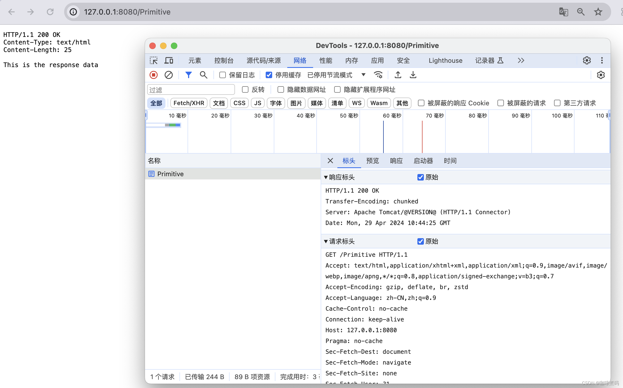This screenshot has width=623, height=388.
Task: Toggle the network filter funnel icon
Action: tap(188, 75)
